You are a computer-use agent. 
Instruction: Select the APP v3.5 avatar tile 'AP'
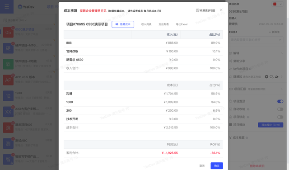(8, 80)
